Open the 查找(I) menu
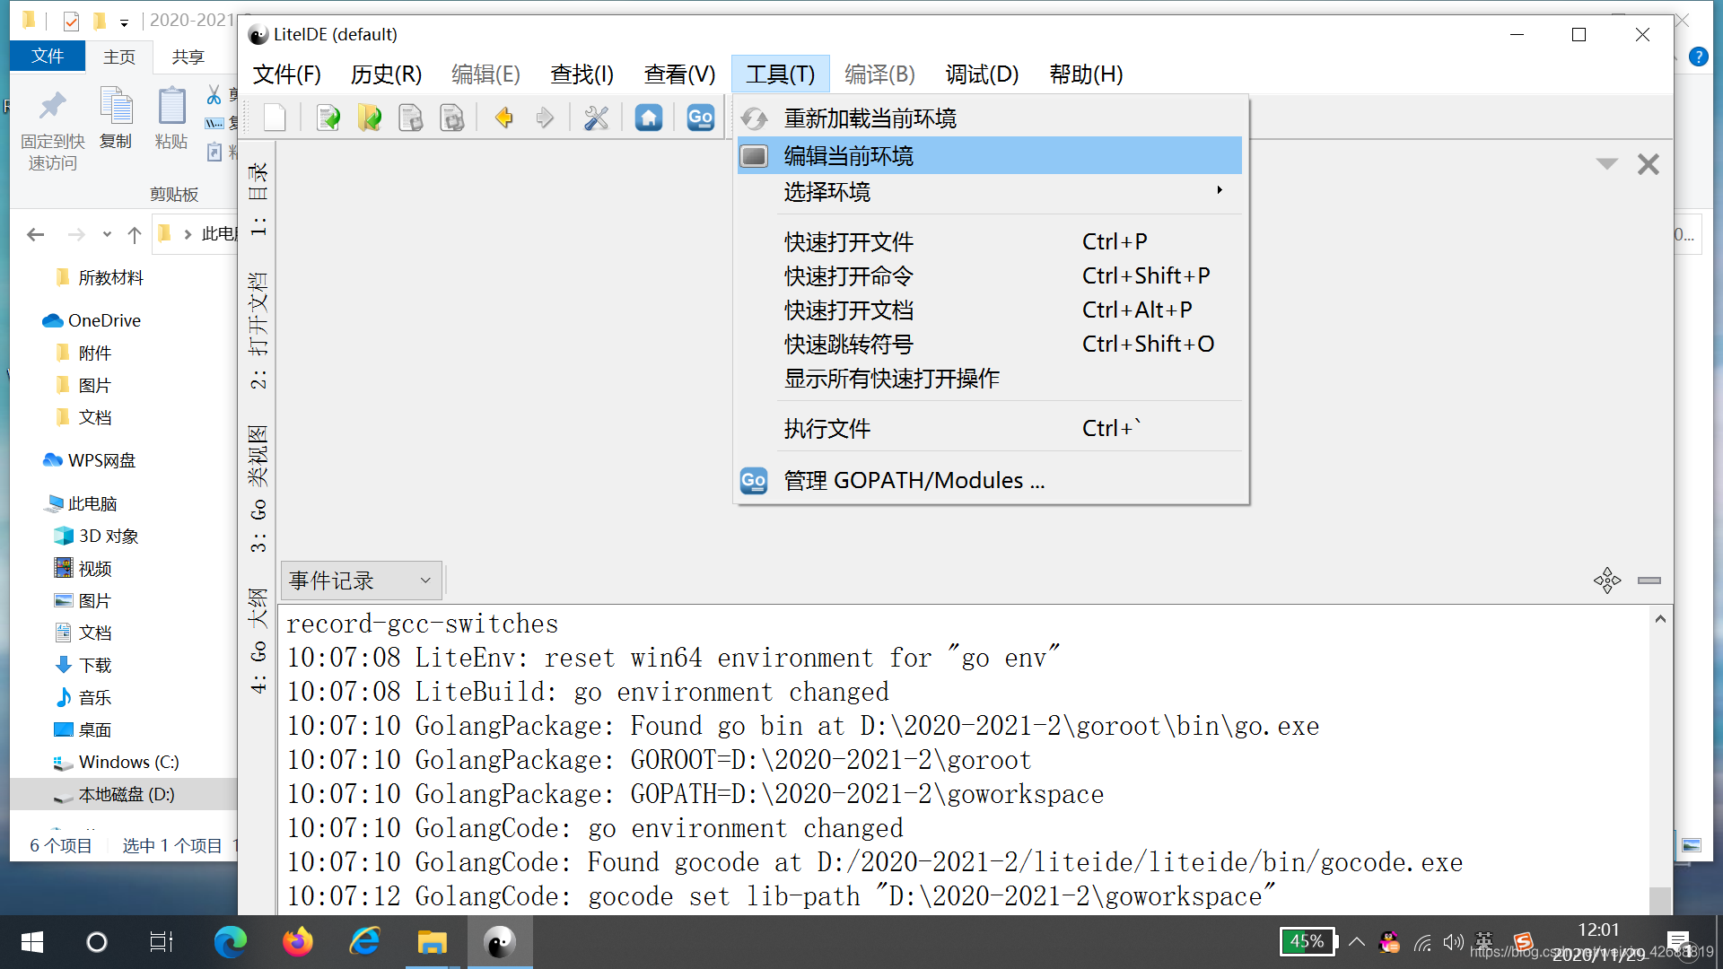Viewport: 1723px width, 969px height. point(582,74)
